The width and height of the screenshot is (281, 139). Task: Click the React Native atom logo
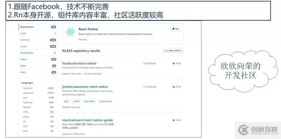(70, 32)
